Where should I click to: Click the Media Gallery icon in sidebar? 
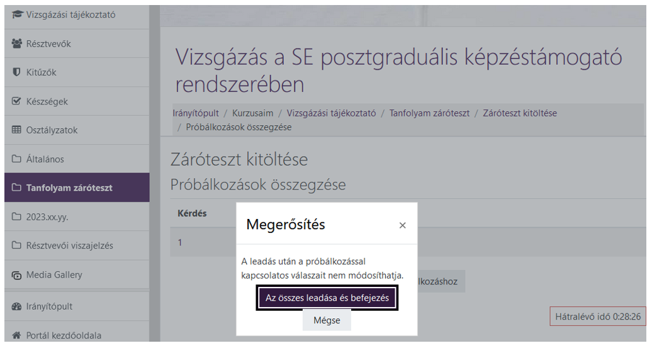point(17,275)
